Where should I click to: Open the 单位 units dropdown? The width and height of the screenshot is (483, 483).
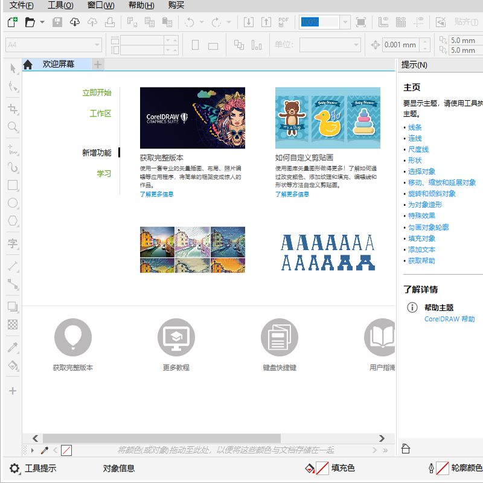(x=329, y=44)
